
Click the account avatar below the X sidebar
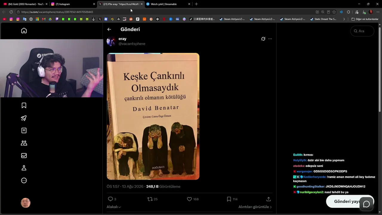coord(26,203)
